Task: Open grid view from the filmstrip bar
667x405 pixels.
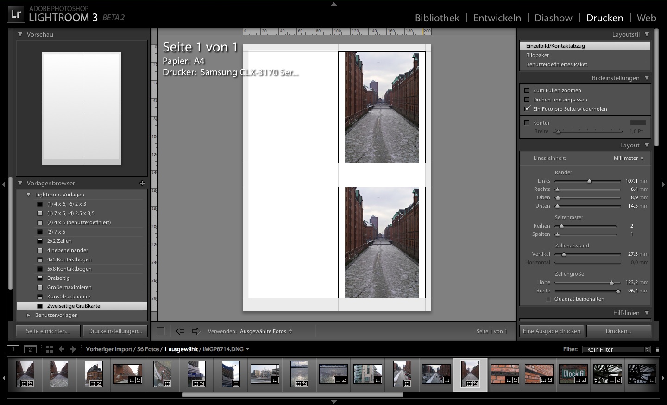Action: (x=50, y=349)
